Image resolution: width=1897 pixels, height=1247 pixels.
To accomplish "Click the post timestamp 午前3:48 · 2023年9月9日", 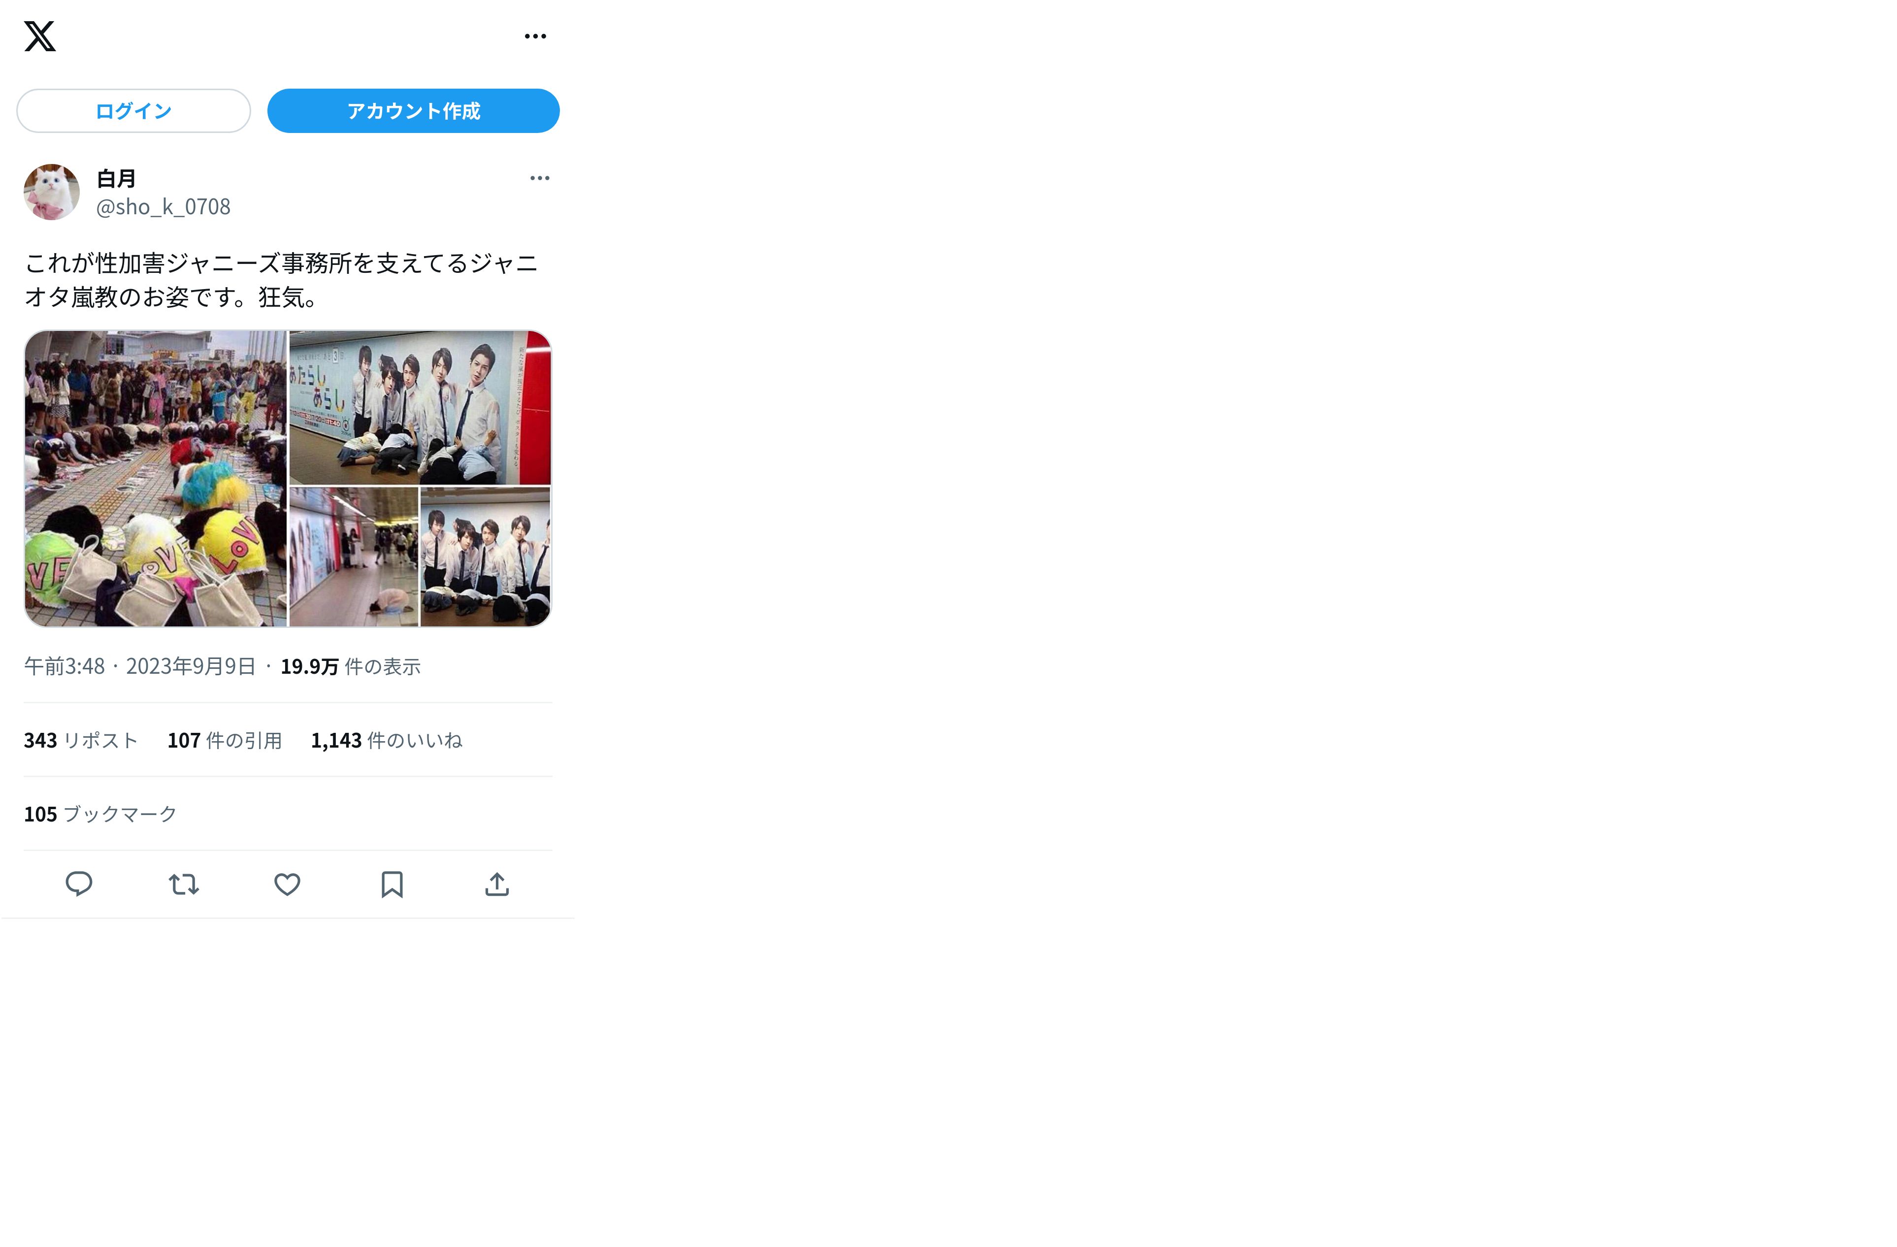I will pos(140,666).
